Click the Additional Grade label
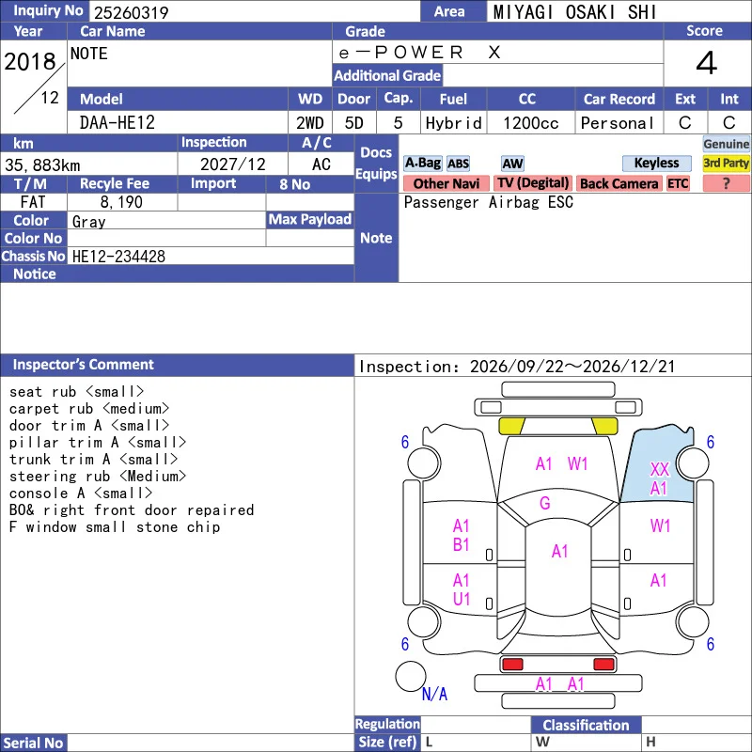This screenshot has width=752, height=752. [x=387, y=76]
